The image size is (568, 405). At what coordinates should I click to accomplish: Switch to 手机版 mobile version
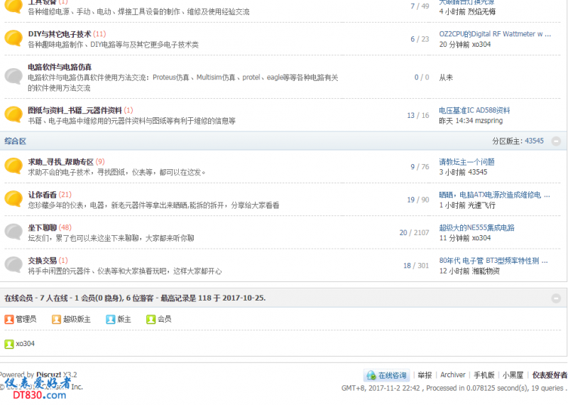pos(484,375)
